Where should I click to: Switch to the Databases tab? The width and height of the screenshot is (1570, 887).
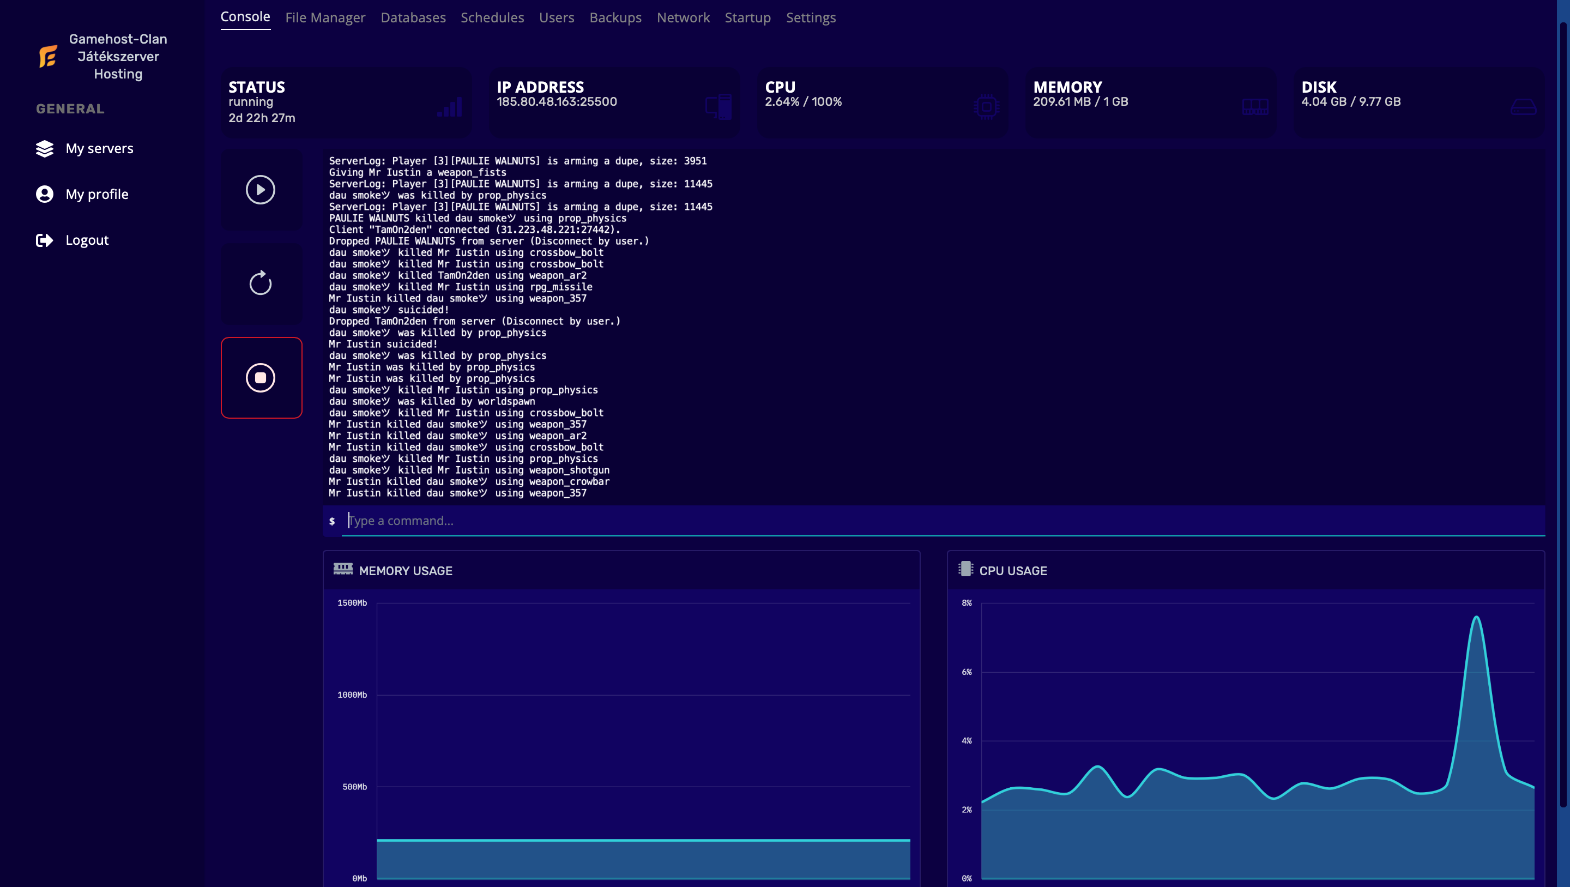coord(413,17)
